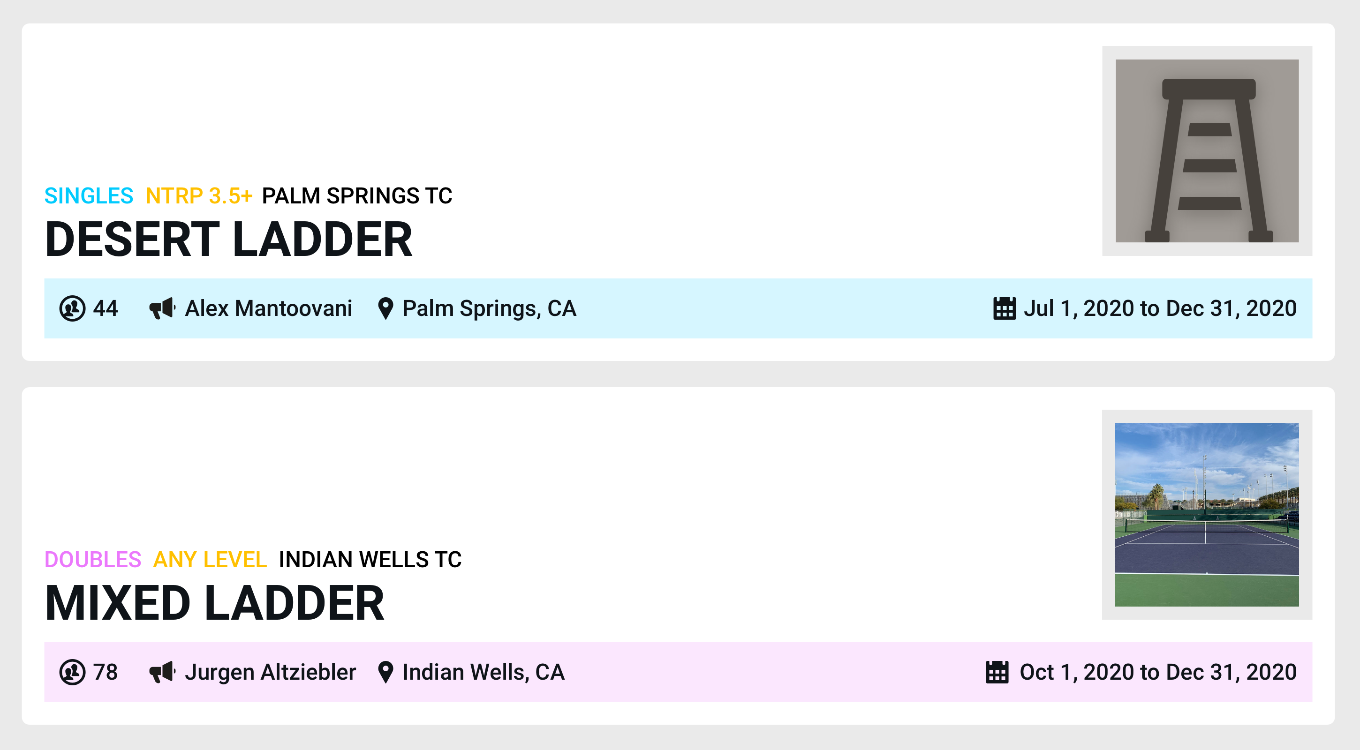Click the NTRP 3.5+ level tag
This screenshot has height=750, width=1360.
tap(199, 196)
